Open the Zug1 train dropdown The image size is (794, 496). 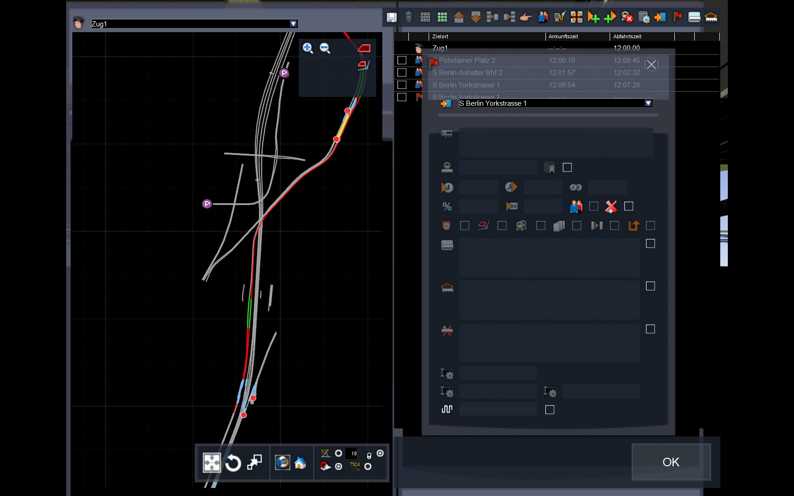point(293,24)
